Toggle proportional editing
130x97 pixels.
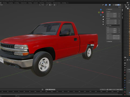coord(54,5)
